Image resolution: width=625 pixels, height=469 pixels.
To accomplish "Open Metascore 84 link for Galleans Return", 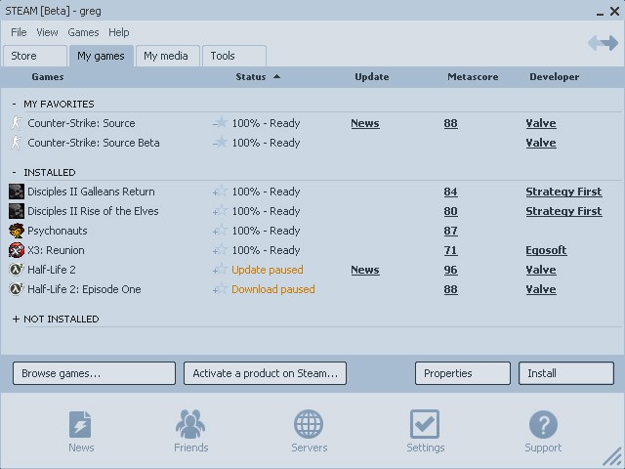I will click(x=451, y=192).
